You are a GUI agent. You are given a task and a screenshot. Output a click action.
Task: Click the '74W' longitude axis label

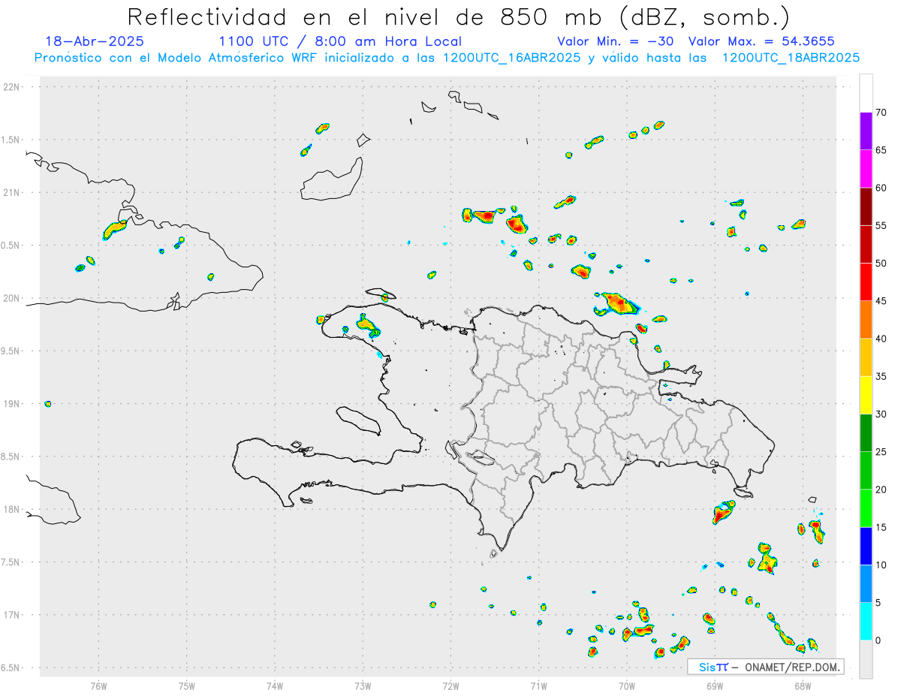[275, 685]
